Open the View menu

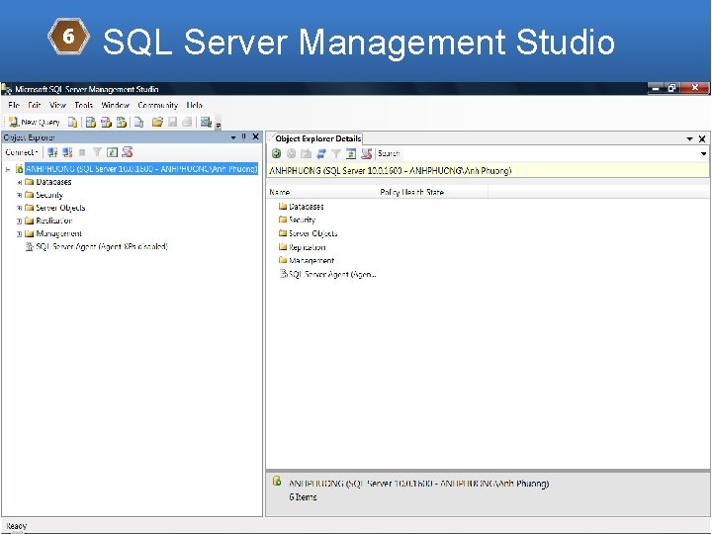pos(57,105)
